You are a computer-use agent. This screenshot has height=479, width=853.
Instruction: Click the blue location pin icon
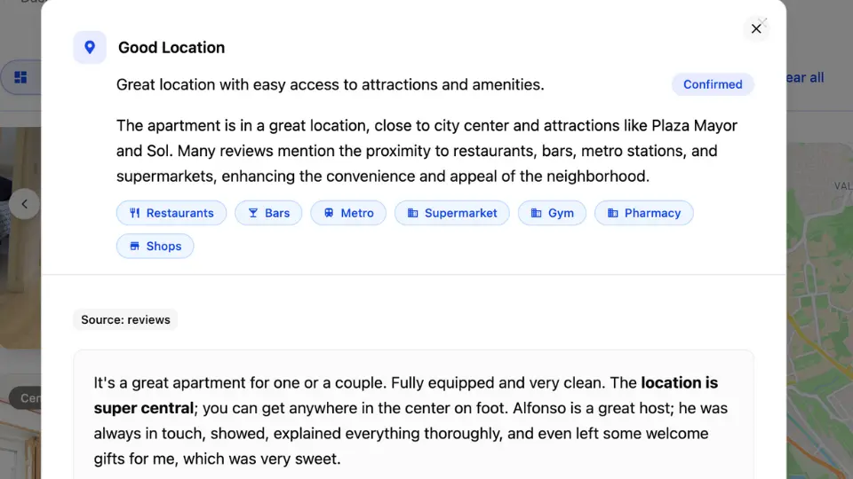click(90, 47)
